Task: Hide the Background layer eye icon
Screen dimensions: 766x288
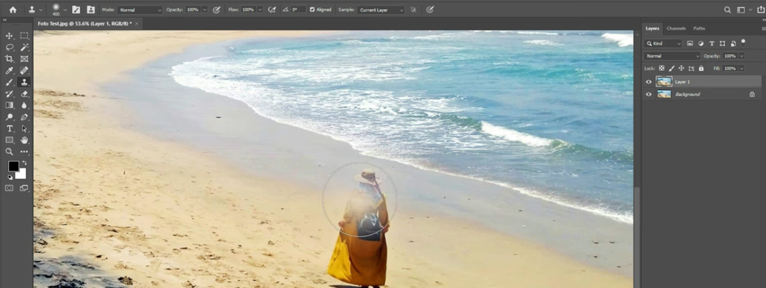Action: pyautogui.click(x=649, y=94)
